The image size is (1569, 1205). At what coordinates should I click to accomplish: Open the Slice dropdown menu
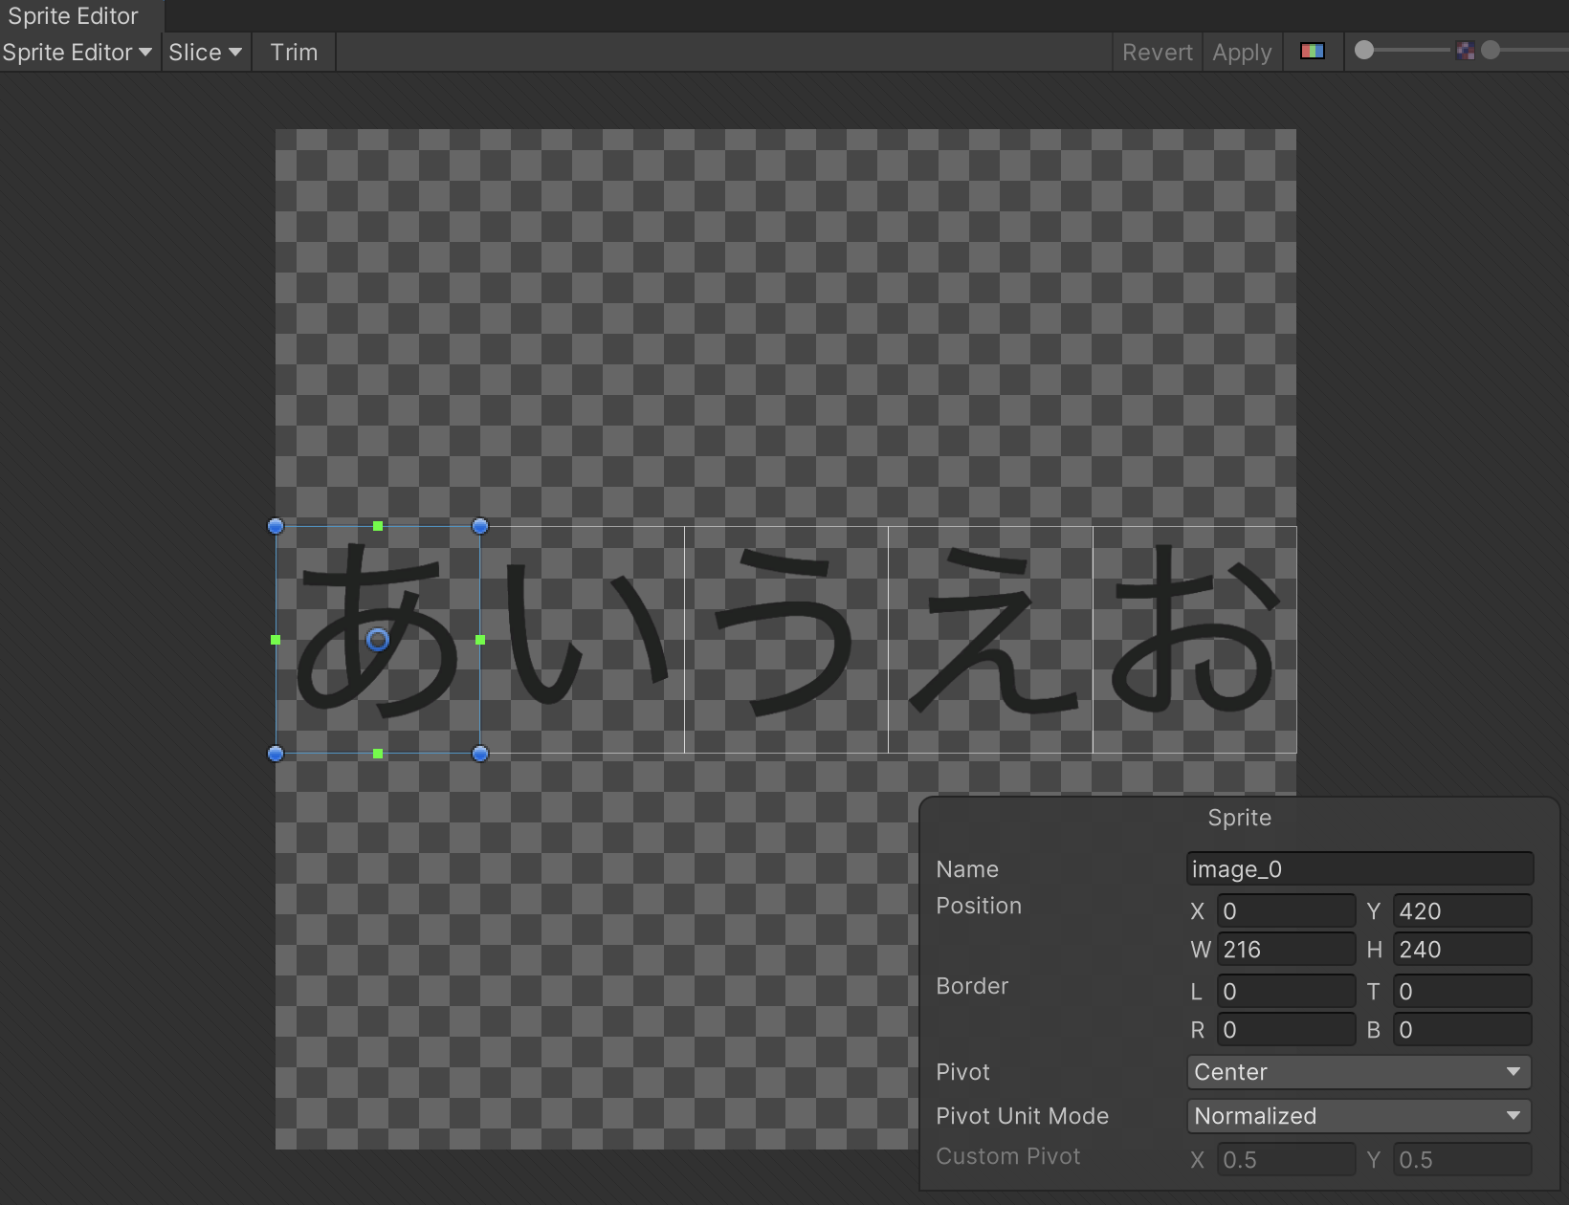pos(205,53)
